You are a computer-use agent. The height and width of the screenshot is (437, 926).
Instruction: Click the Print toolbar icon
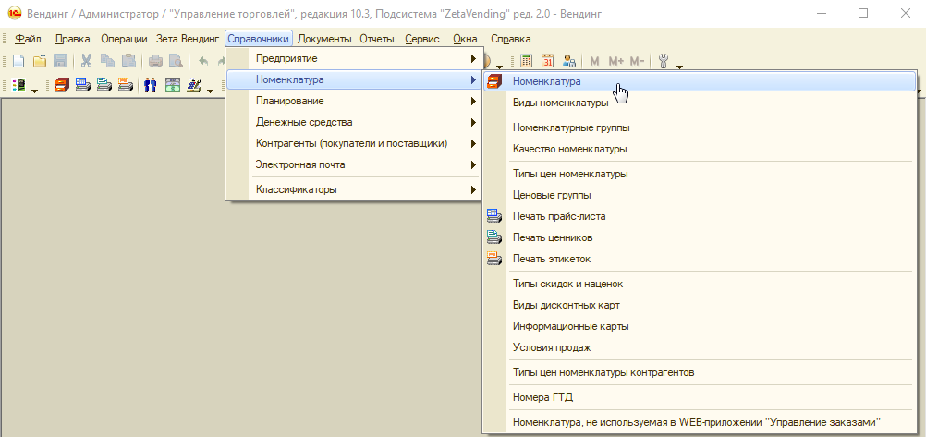pyautogui.click(x=155, y=61)
